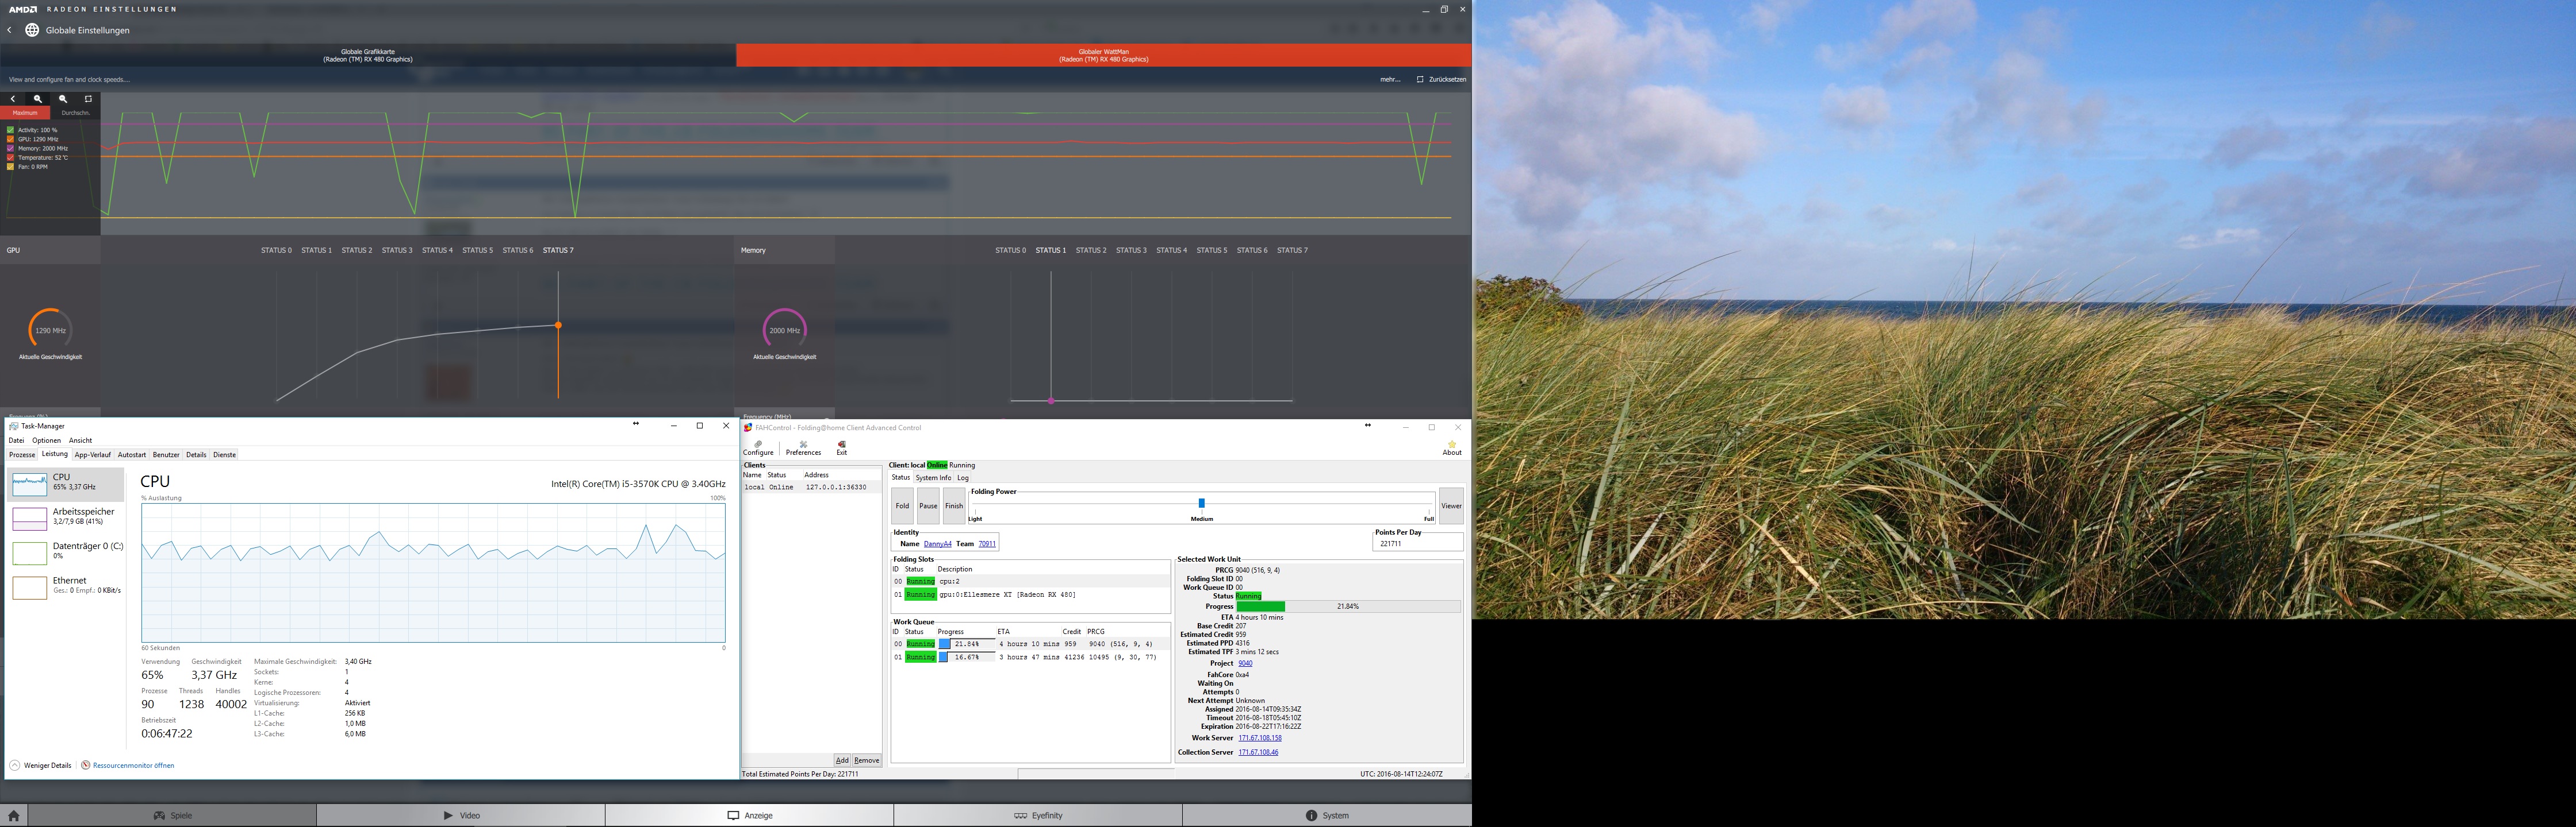
Task: Go back with the Globale Einstellungen chevron
Action: 10,30
